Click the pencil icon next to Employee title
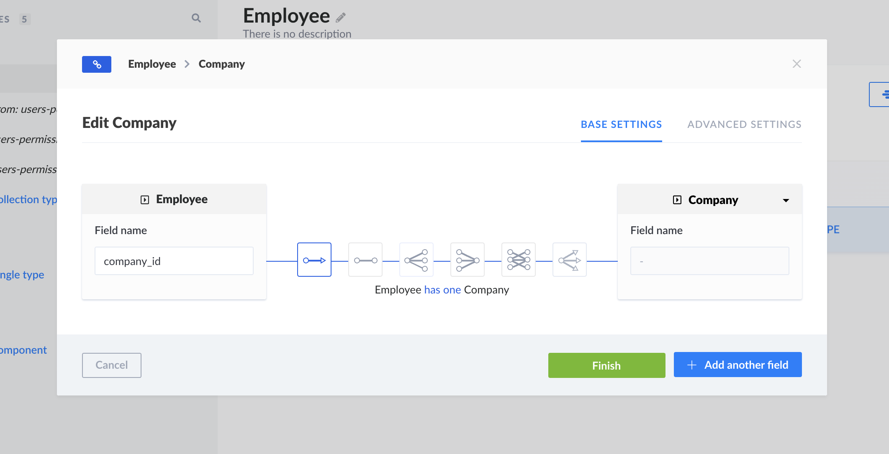This screenshot has width=889, height=454. click(x=341, y=18)
